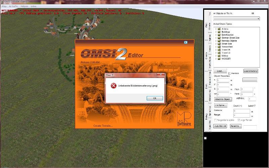Click the Range input field
Image resolution: width=269 pixels, height=168 pixels.
coord(242,115)
